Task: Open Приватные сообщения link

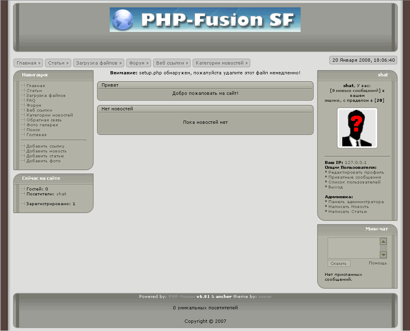Action: [x=355, y=177]
